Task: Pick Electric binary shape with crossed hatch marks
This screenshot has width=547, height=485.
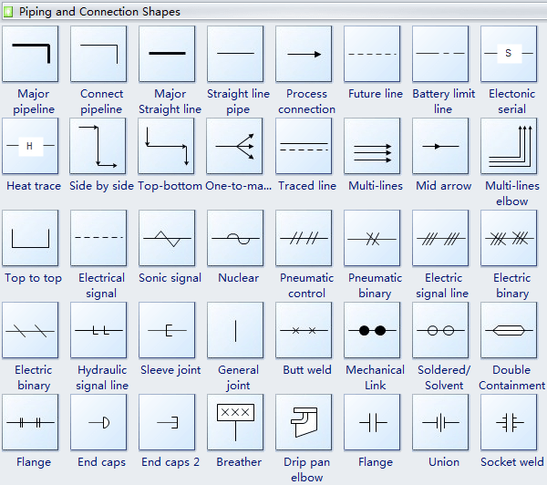Action: (509, 238)
